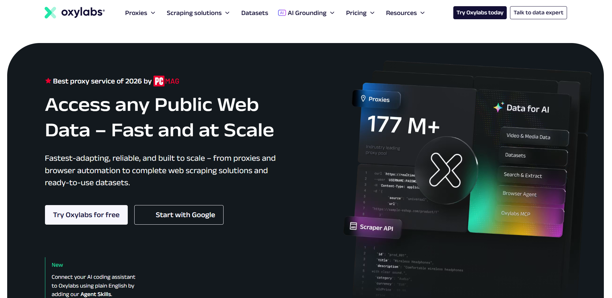Screen dimensions: 612x298
Task: Click the Talk to data expert button
Action: pyautogui.click(x=538, y=13)
